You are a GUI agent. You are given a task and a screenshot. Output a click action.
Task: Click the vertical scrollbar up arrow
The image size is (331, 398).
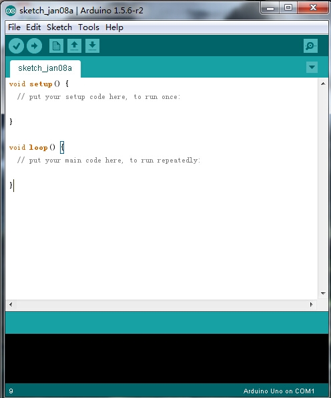(x=323, y=84)
